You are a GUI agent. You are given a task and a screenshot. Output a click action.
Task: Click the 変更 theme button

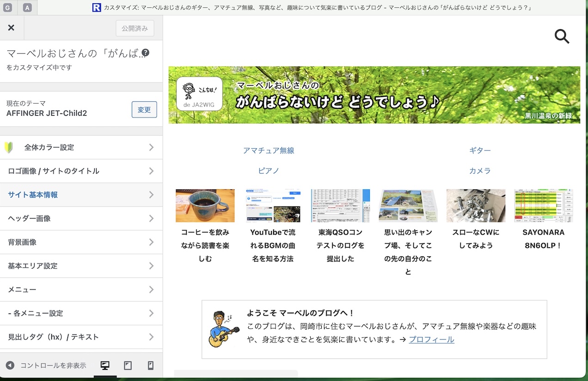144,110
